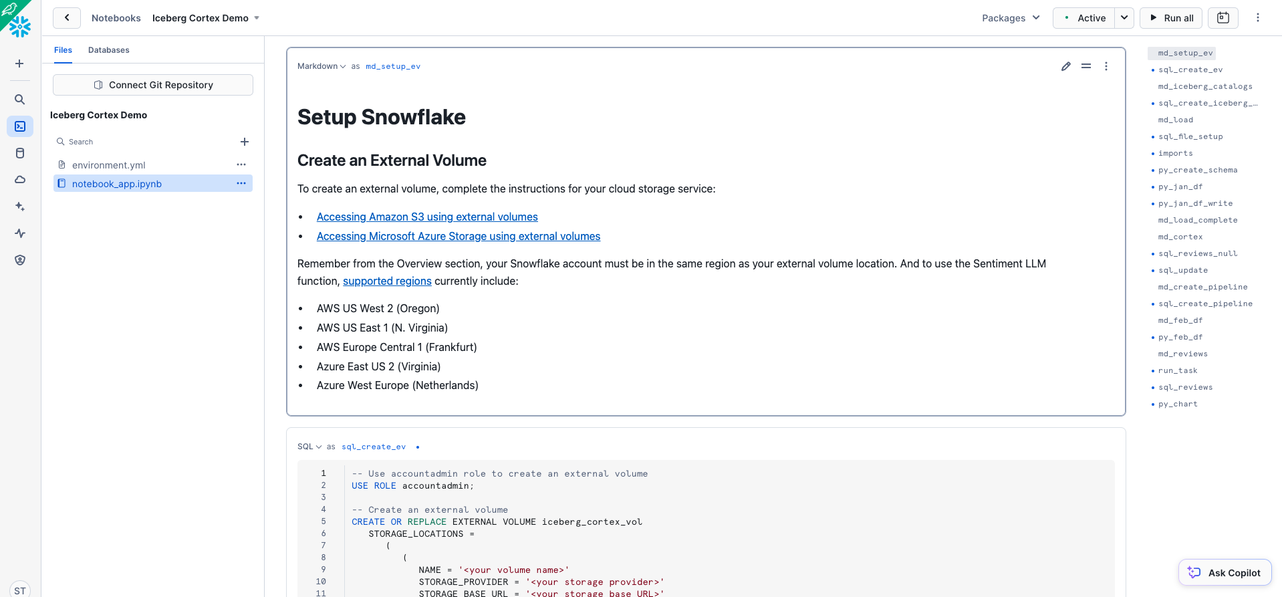Image resolution: width=1282 pixels, height=597 pixels.
Task: Click the Run all button
Action: [x=1171, y=18]
